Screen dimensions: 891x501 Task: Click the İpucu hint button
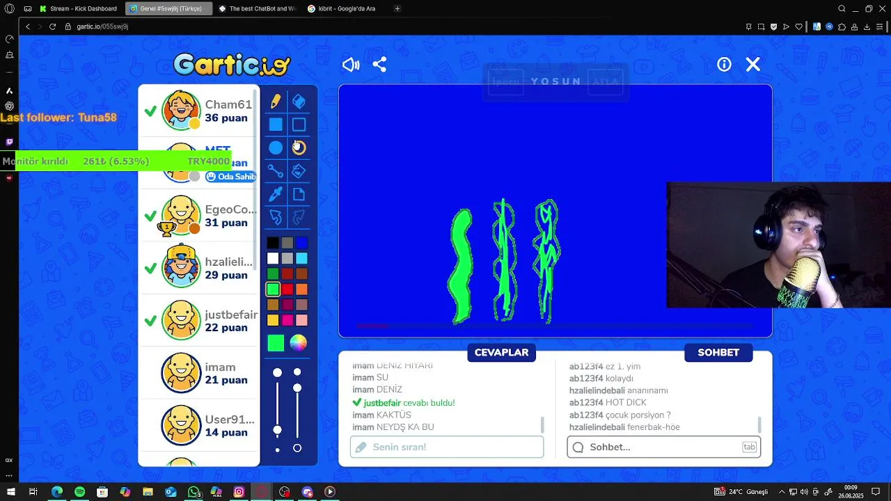click(x=506, y=81)
